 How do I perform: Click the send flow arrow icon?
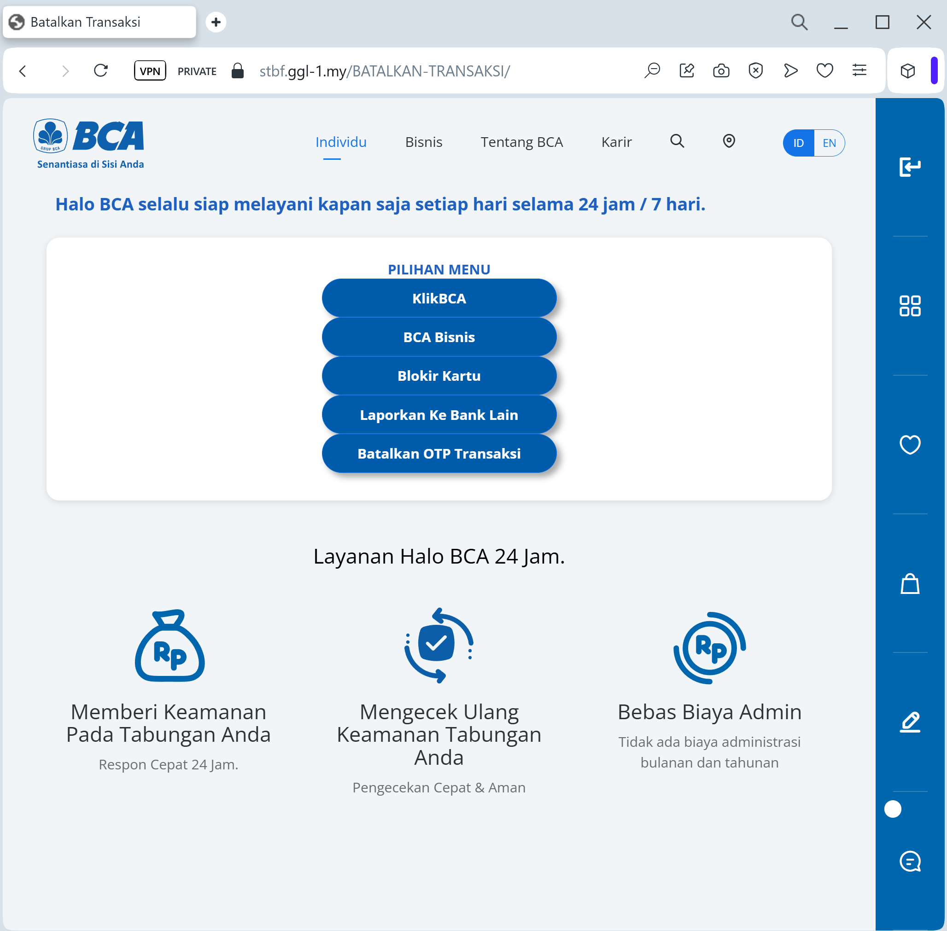coord(790,71)
